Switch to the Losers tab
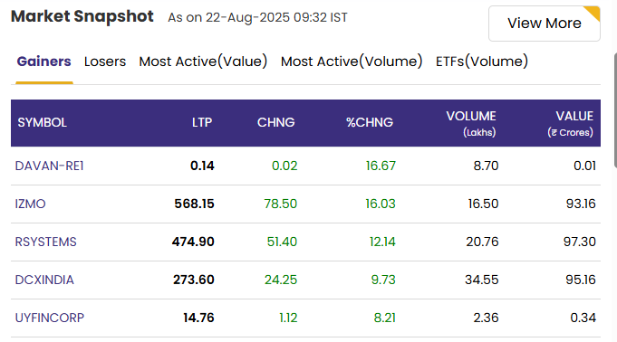The image size is (617, 342). pos(105,62)
